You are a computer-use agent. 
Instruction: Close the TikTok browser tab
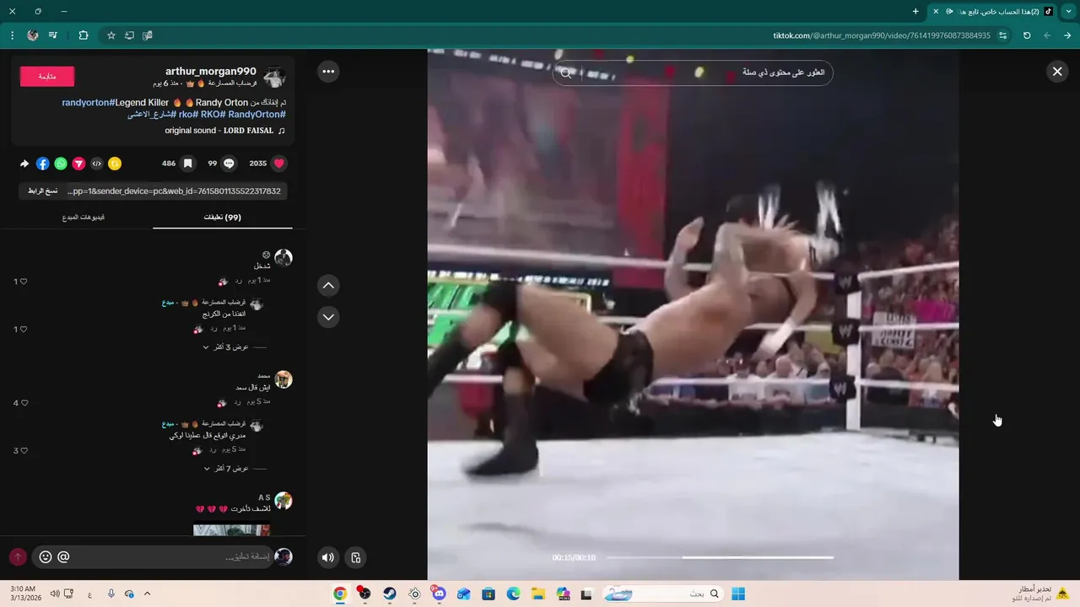coord(935,11)
